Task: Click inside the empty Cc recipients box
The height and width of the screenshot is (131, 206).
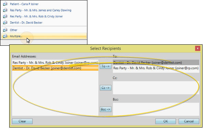Action: pos(156,88)
